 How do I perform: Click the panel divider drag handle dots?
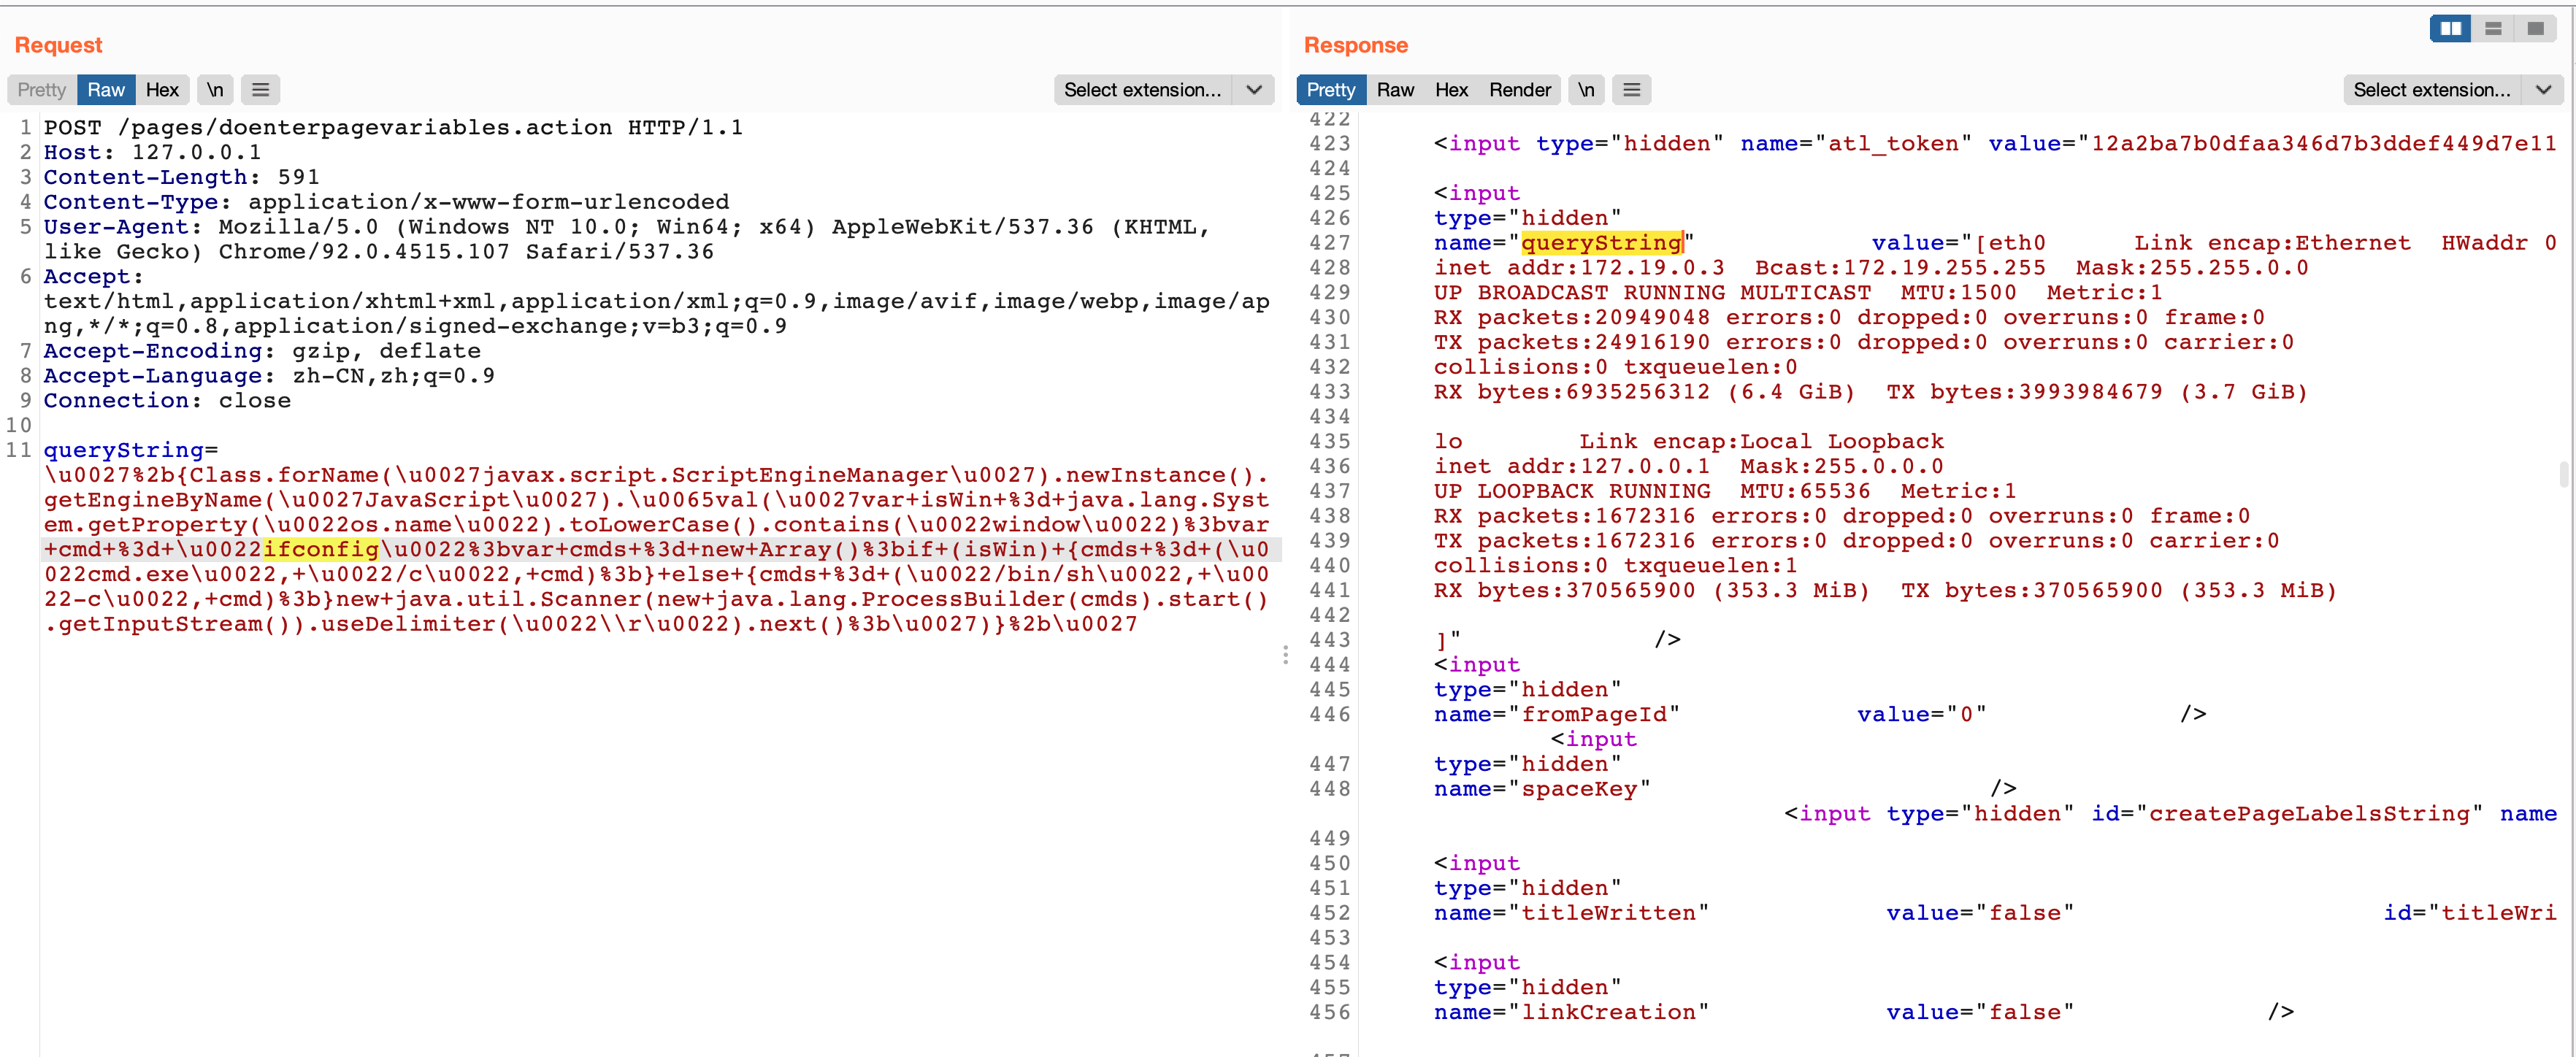pos(1285,655)
